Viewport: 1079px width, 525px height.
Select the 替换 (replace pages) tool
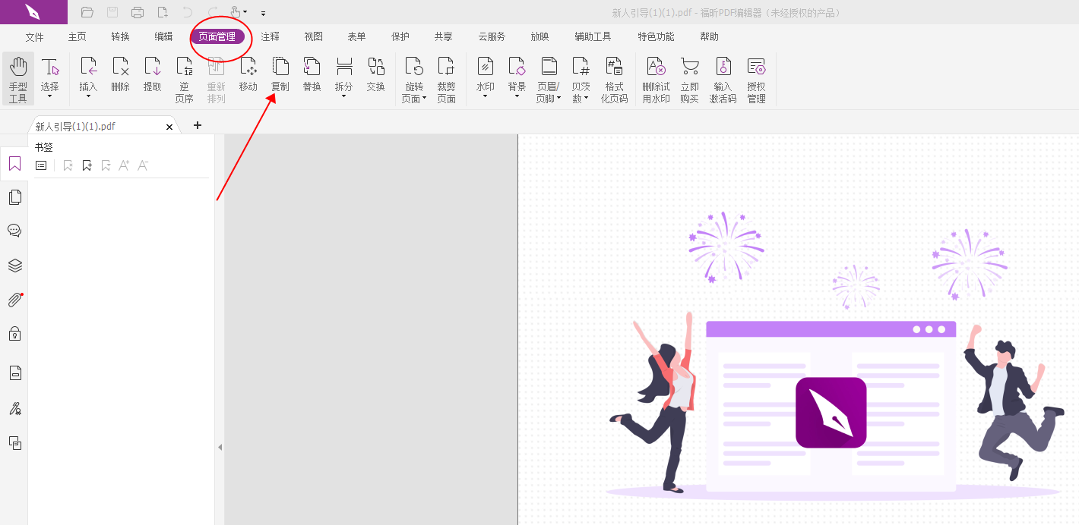[312, 74]
